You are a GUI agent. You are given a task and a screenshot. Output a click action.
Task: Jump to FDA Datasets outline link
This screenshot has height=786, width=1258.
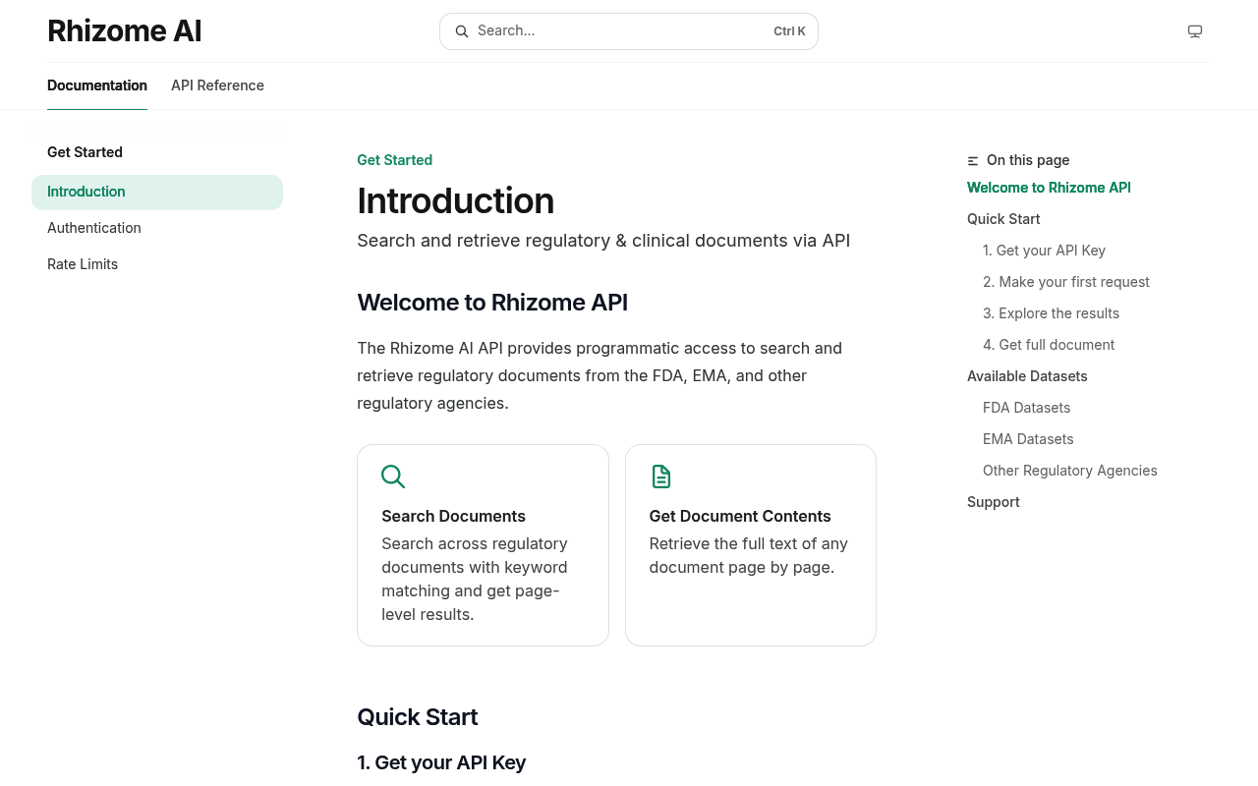pos(1026,408)
